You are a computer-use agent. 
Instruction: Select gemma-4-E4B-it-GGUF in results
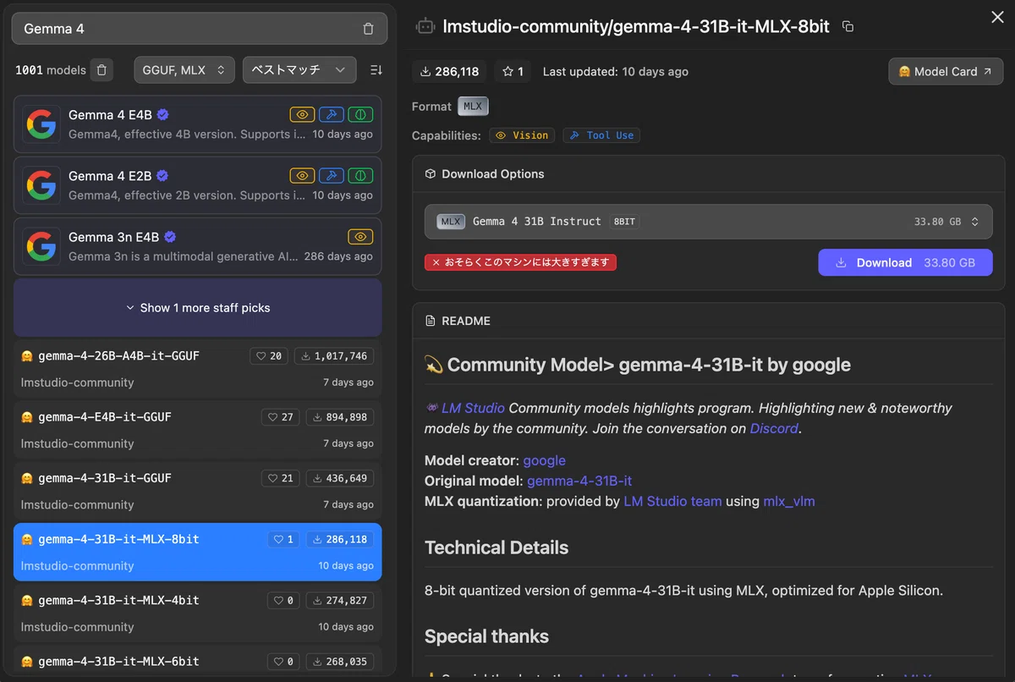[x=198, y=430]
